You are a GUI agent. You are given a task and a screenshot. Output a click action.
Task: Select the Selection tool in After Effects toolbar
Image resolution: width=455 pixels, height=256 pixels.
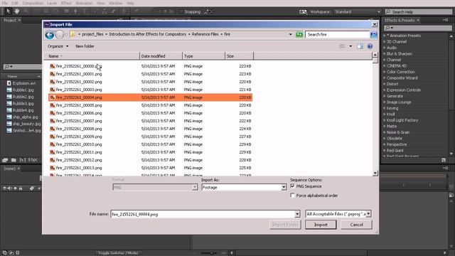[x=8, y=11]
